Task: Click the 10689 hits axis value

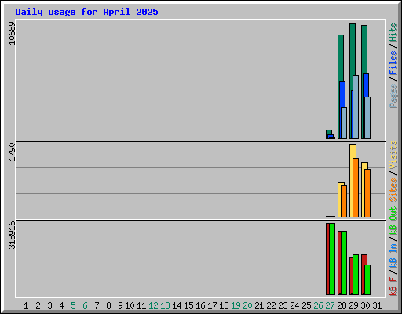Action: [x=12, y=33]
